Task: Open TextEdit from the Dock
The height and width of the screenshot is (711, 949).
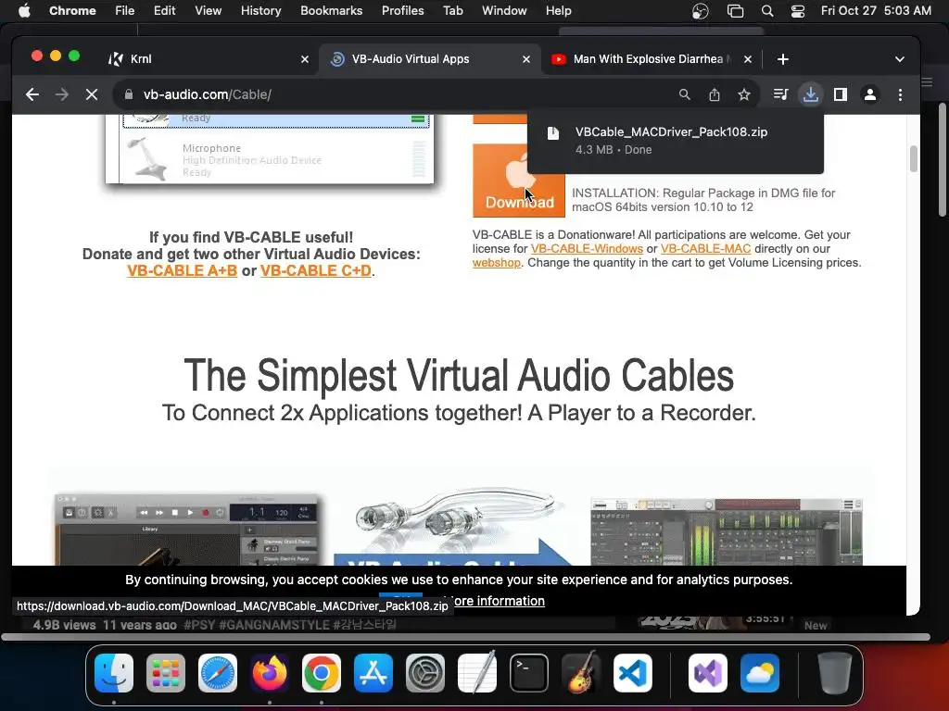Action: point(477,673)
